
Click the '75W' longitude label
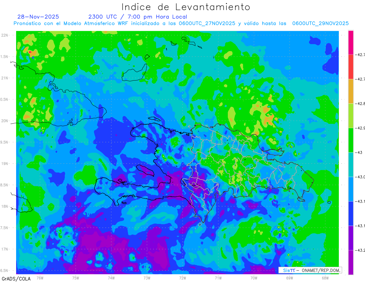[x=76, y=278]
